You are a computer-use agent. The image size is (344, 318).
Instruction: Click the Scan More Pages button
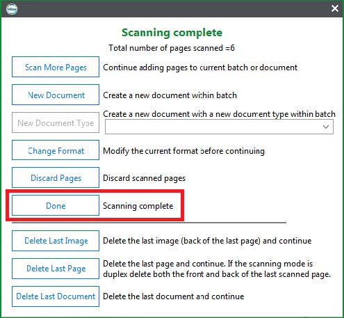point(56,67)
